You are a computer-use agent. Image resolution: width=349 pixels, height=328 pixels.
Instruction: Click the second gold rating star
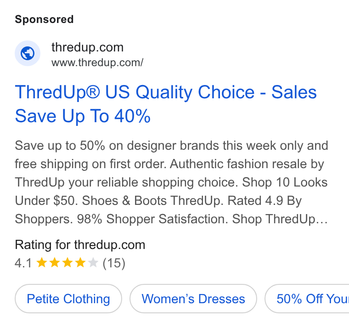(x=55, y=262)
